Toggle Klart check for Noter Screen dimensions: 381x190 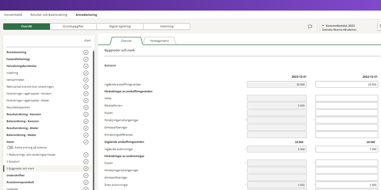tap(86, 142)
